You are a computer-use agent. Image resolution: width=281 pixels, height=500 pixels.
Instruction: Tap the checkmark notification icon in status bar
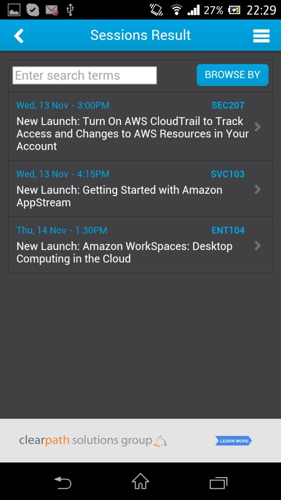[33, 10]
